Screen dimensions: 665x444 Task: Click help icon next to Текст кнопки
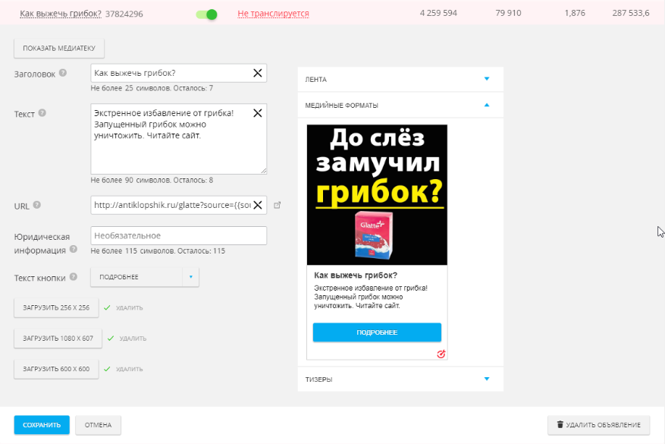point(74,277)
